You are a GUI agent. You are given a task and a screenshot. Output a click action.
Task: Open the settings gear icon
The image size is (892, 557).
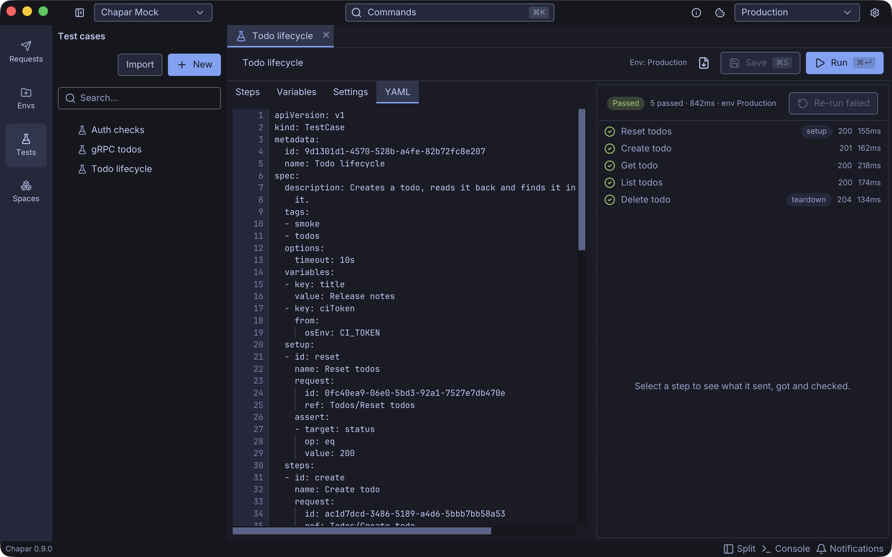tap(875, 12)
